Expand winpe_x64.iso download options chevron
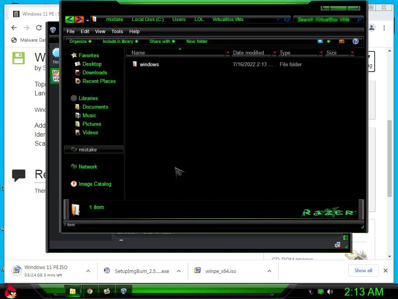The height and width of the screenshot is (299, 398). point(269,271)
